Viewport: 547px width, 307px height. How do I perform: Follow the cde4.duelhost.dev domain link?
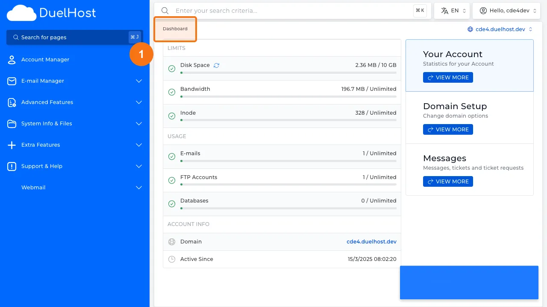tap(371, 241)
